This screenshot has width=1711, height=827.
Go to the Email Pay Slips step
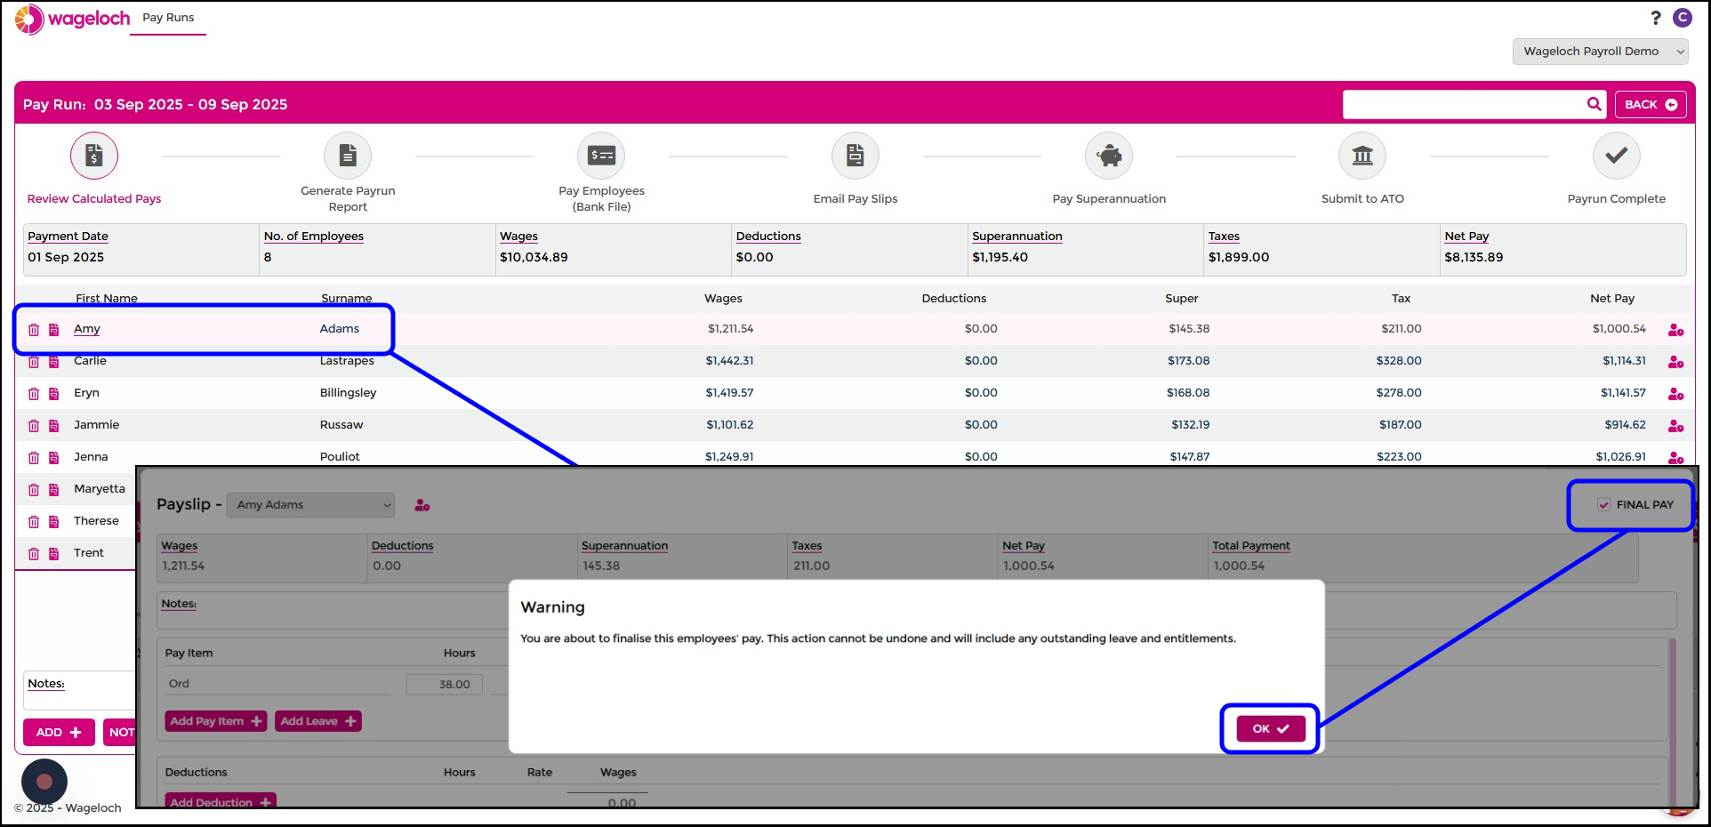click(x=855, y=157)
